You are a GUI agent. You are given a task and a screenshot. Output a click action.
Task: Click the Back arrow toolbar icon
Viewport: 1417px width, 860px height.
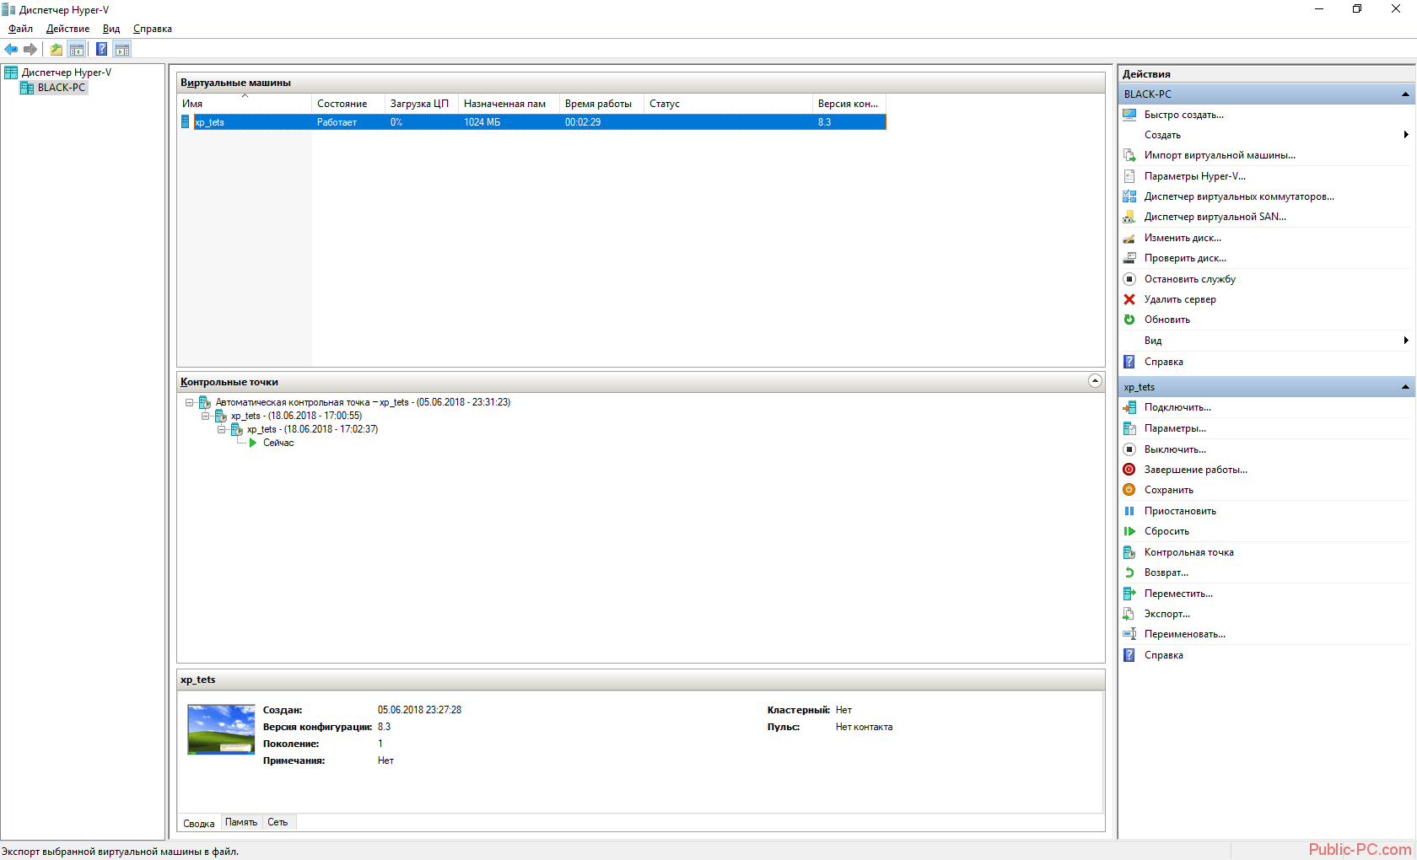[x=11, y=49]
